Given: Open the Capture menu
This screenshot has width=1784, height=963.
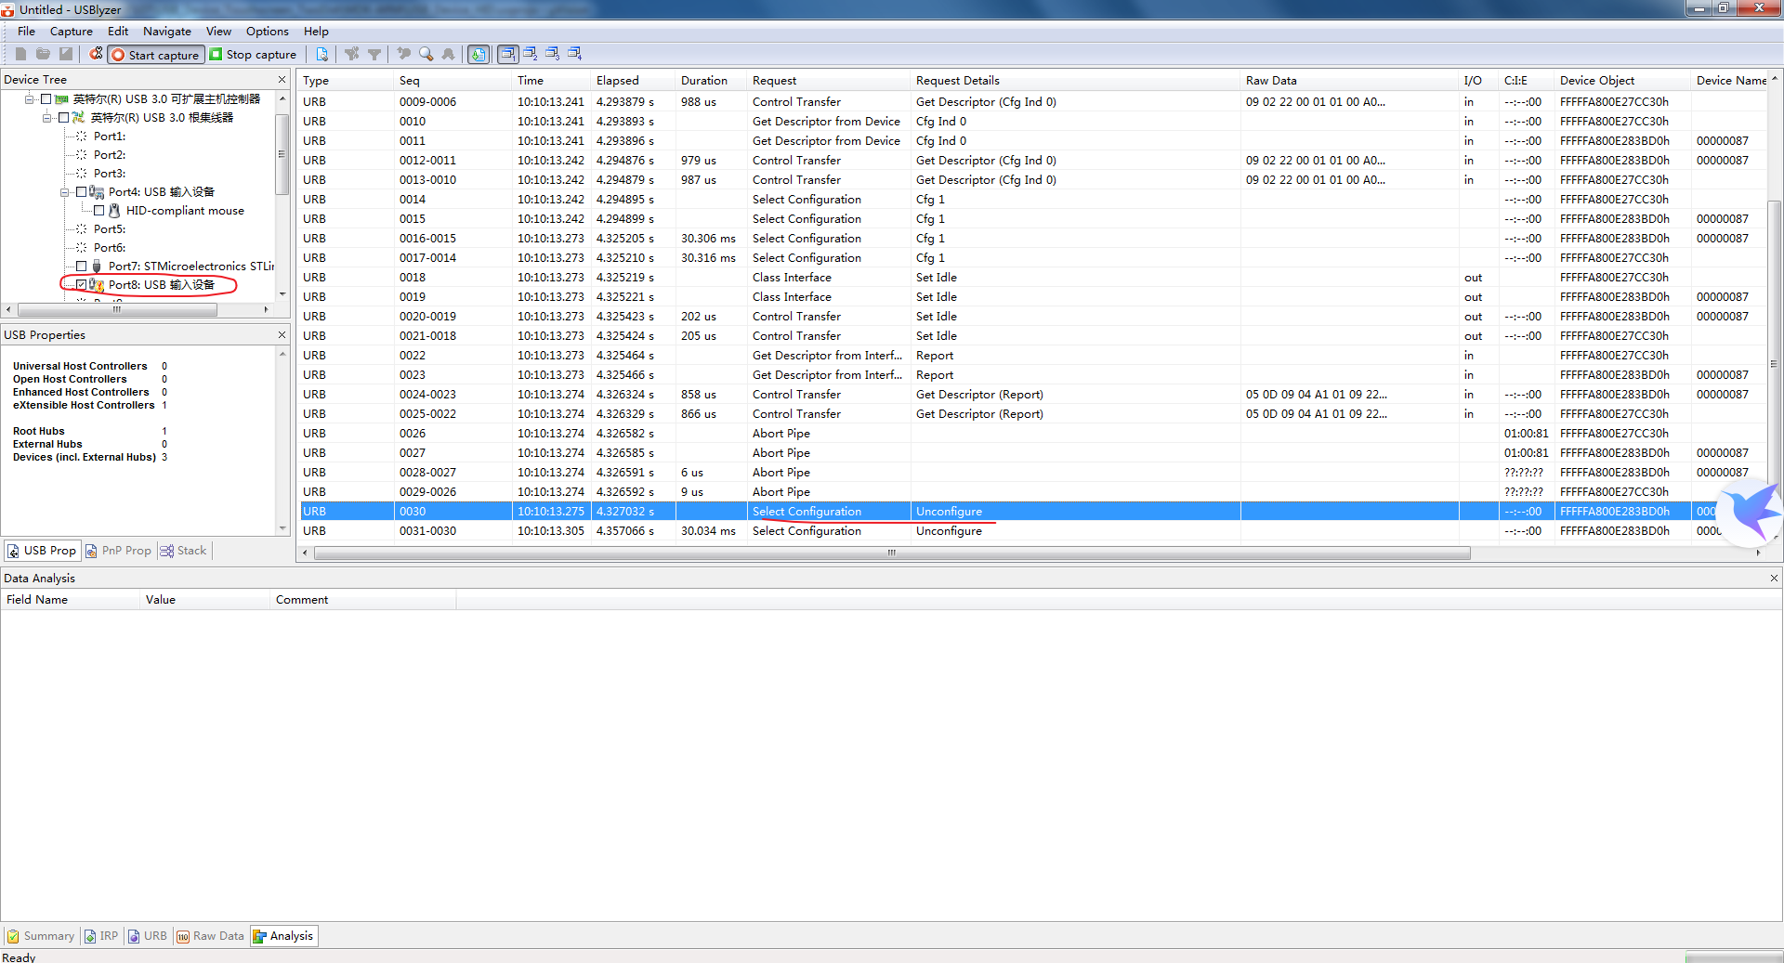Looking at the screenshot, I should point(72,31).
